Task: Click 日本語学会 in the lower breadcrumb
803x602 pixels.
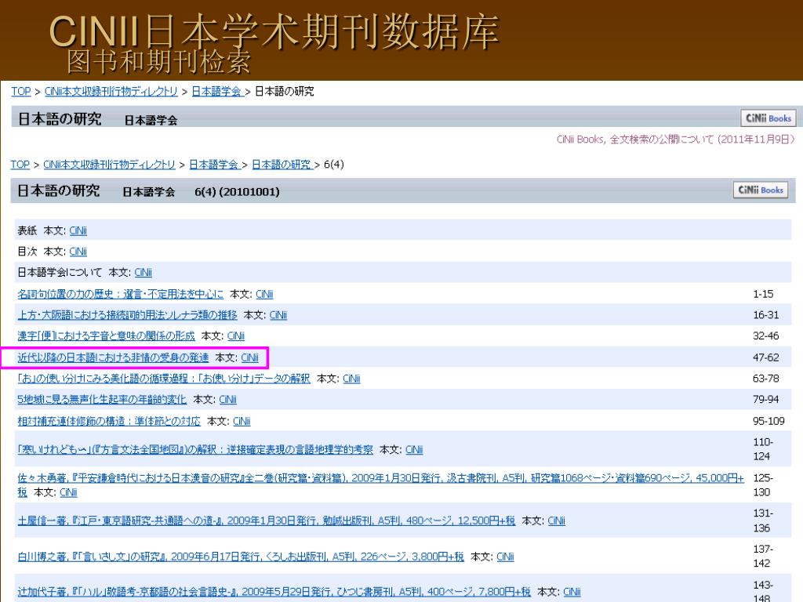Action: pos(214,165)
